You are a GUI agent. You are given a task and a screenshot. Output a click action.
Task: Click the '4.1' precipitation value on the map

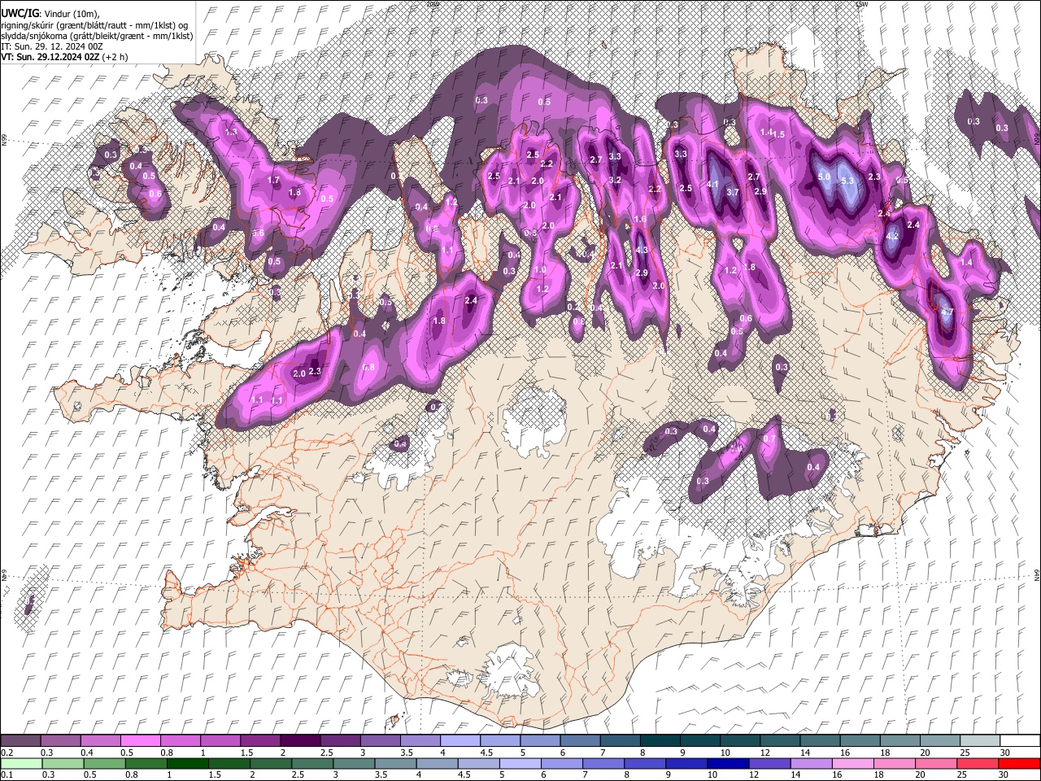712,185
